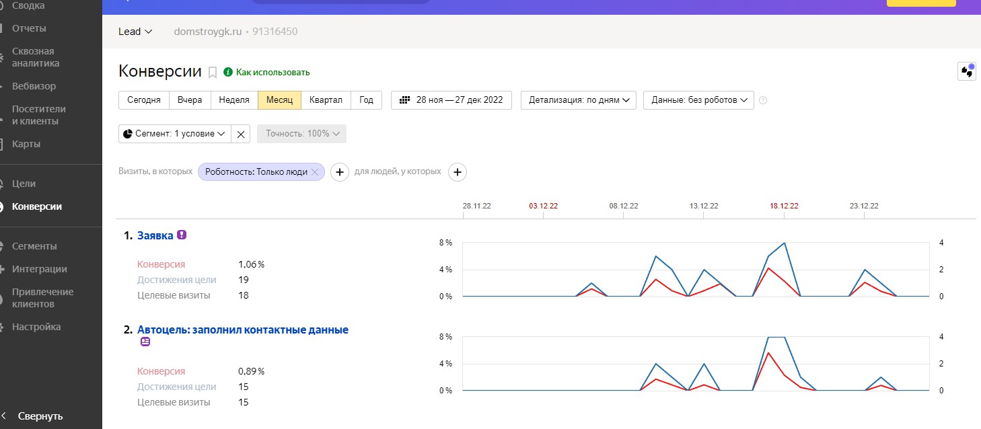Open Посетители и клиенты in the sidebar
Screen dimensions: 981x429
coord(39,115)
